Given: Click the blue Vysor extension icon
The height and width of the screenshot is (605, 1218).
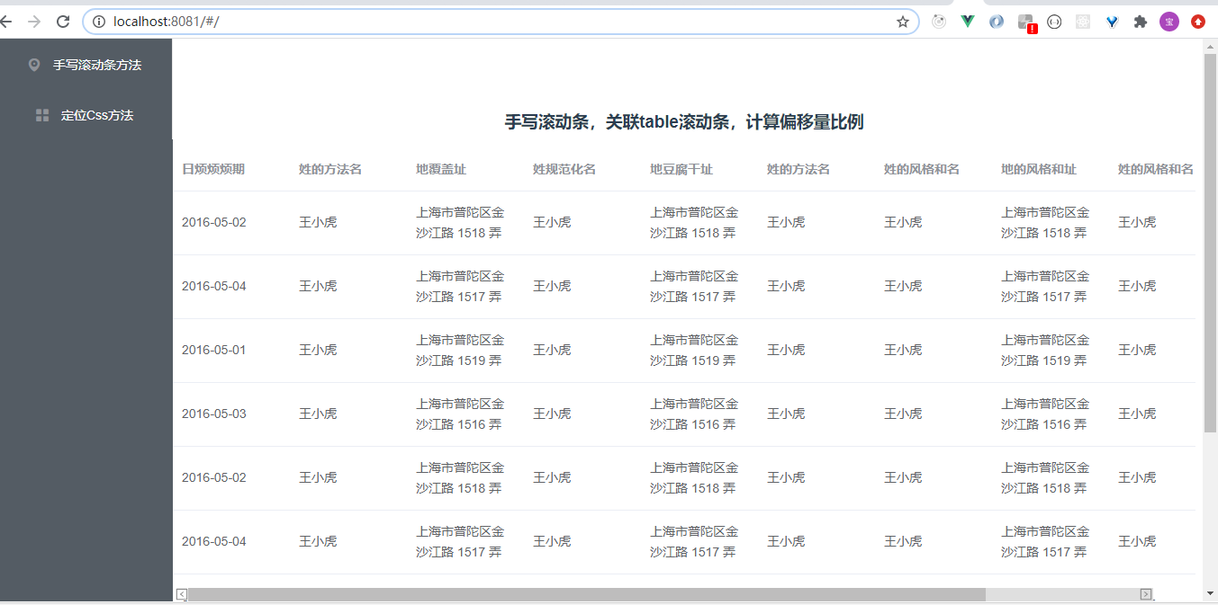Looking at the screenshot, I should 1111,21.
